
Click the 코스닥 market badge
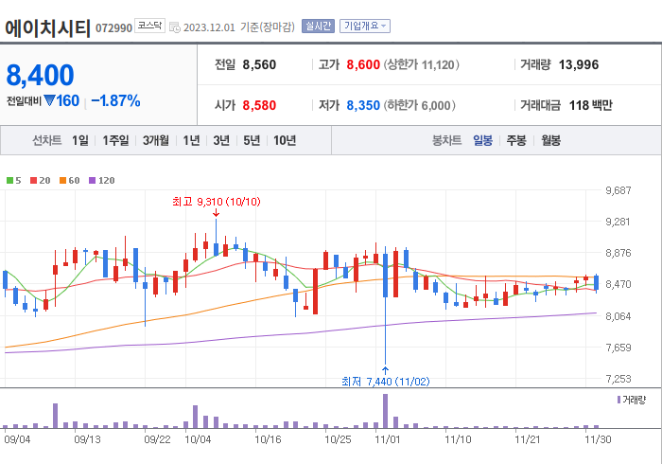(x=149, y=26)
